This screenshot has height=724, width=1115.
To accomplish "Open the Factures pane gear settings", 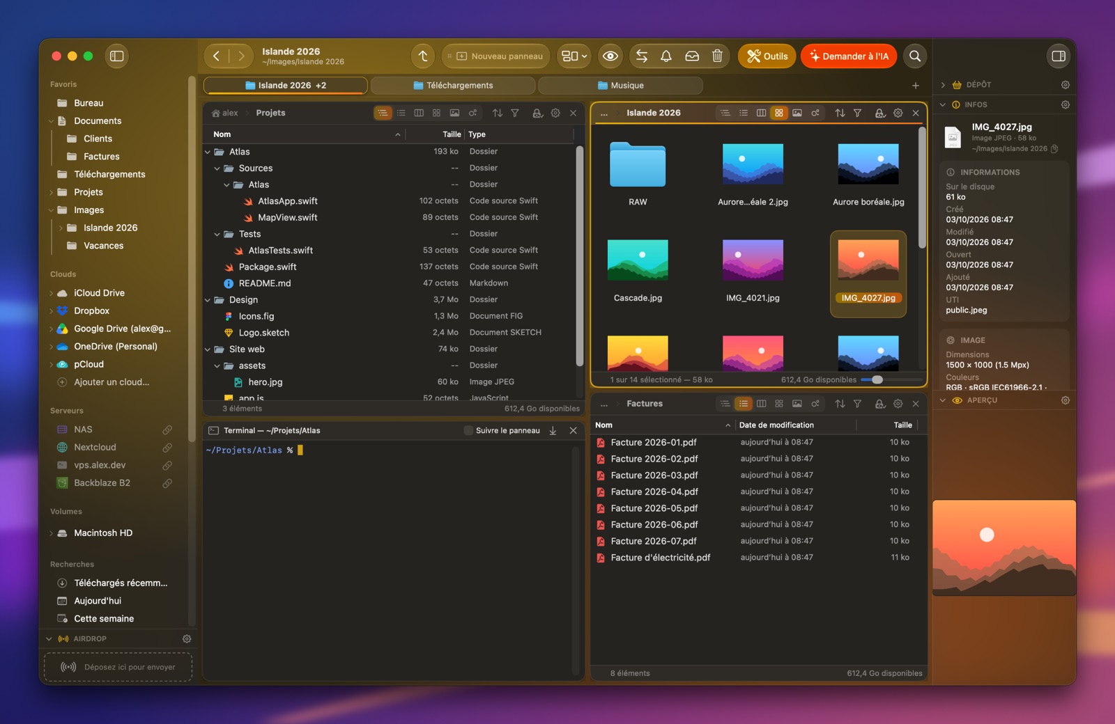I will 898,404.
